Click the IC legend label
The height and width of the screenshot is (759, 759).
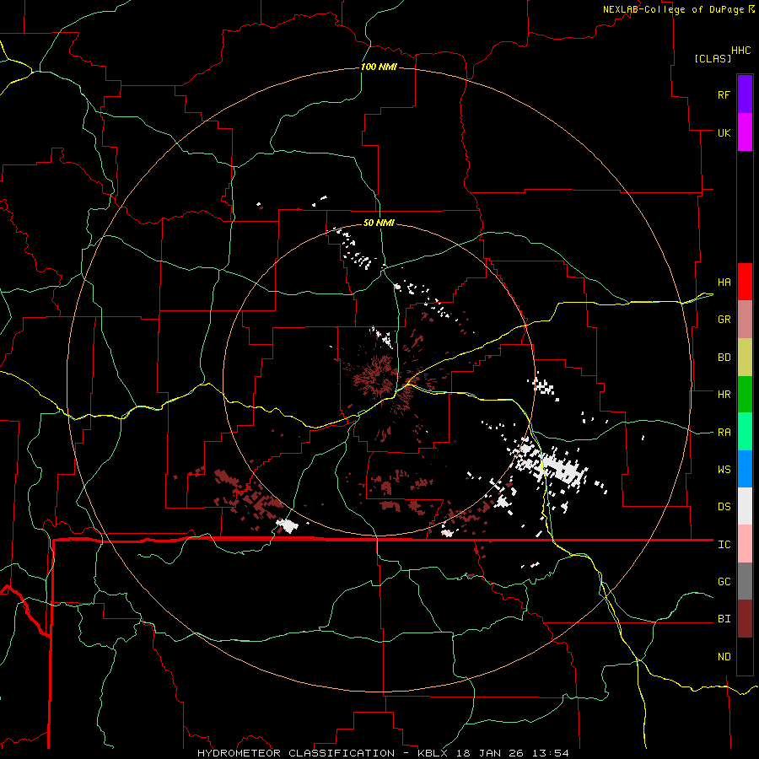(x=724, y=545)
